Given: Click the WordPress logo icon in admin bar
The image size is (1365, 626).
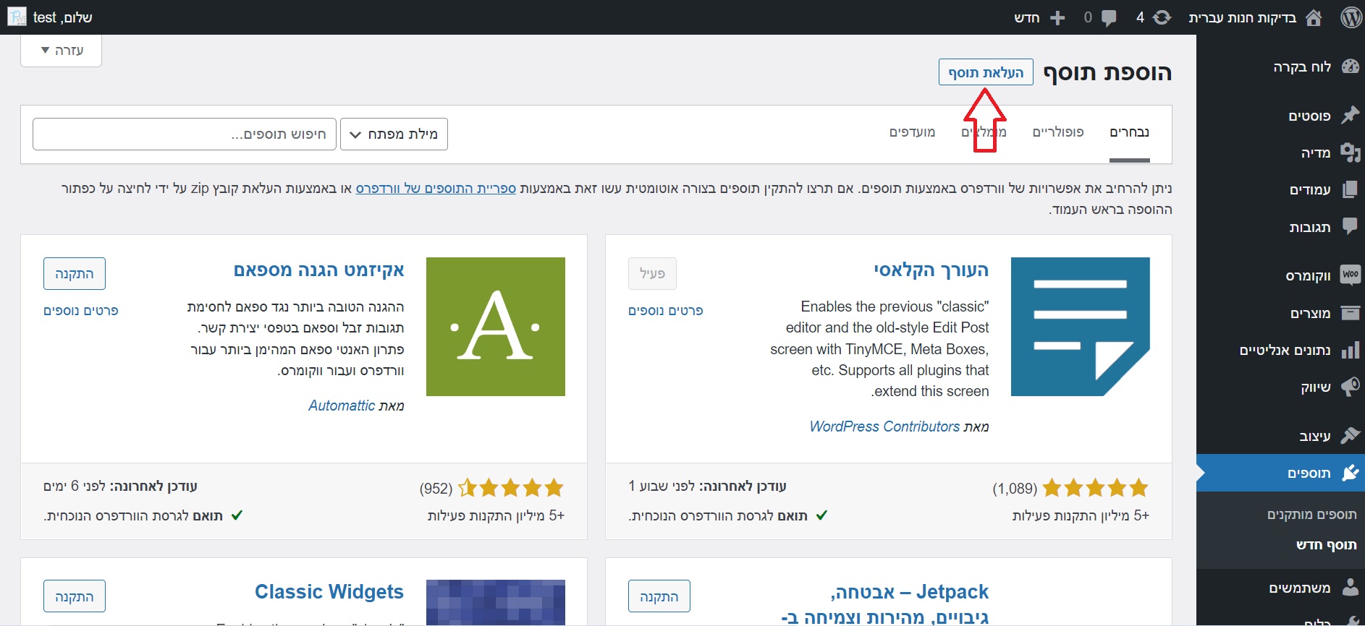Looking at the screenshot, I should click(1351, 17).
